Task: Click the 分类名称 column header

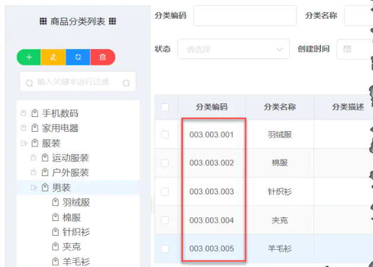Action: pos(279,107)
